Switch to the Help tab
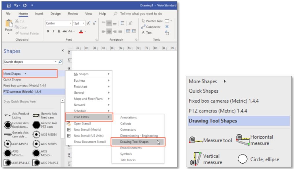 coord(103,14)
